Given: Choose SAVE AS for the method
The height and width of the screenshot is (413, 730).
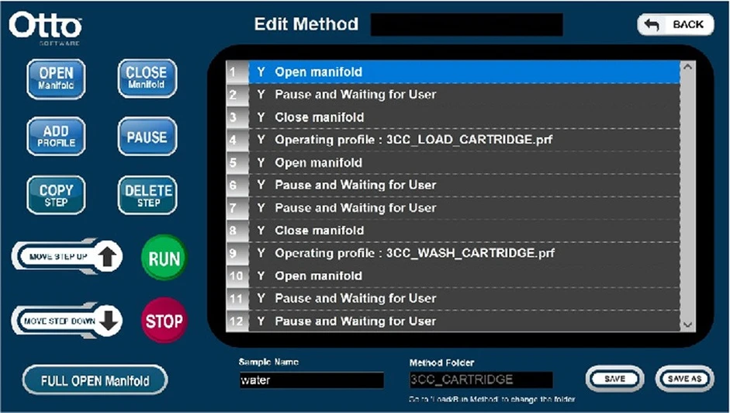Looking at the screenshot, I should tap(684, 379).
